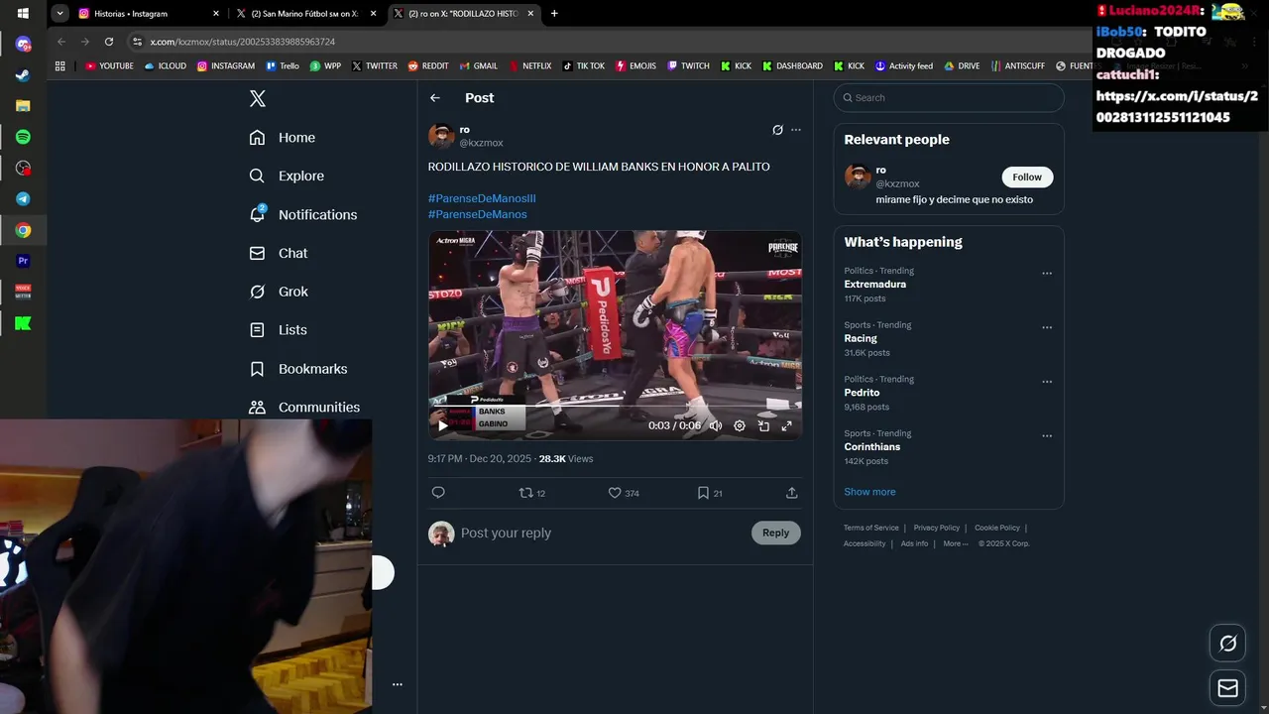Open the NETFLIX bookmark
Viewport: 1269px width, 714px height.
coord(530,66)
